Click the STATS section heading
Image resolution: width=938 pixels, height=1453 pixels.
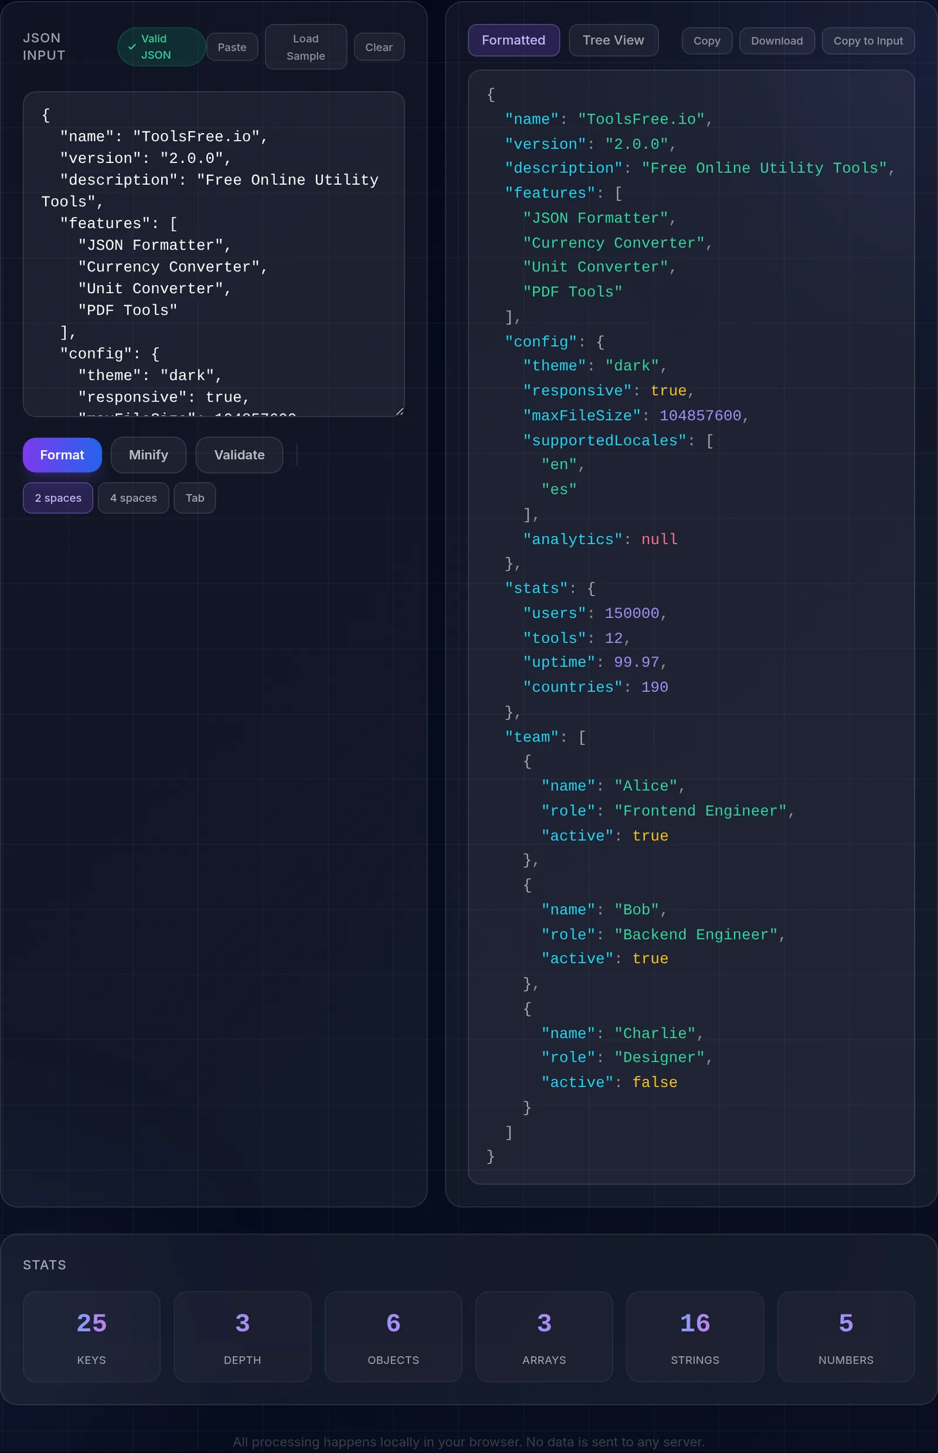click(45, 1264)
